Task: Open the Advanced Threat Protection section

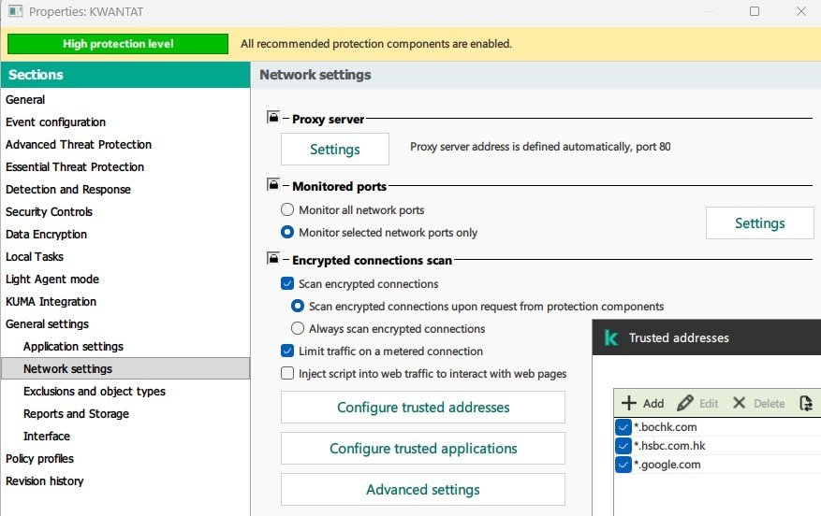Action: coord(79,145)
